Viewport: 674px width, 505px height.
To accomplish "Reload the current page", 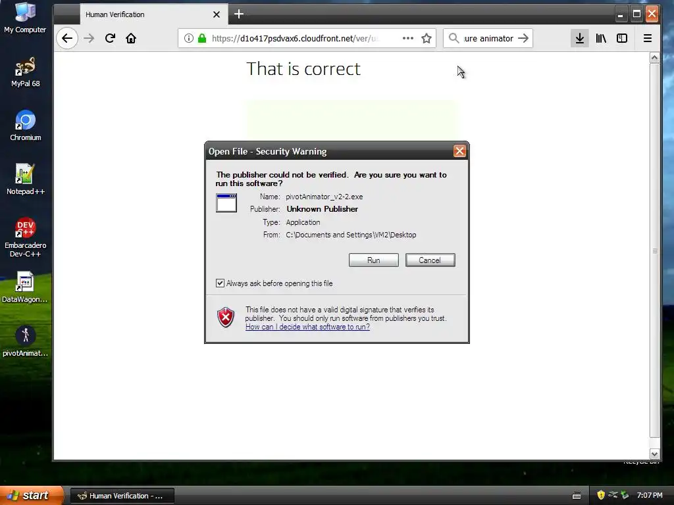I will 110,38.
